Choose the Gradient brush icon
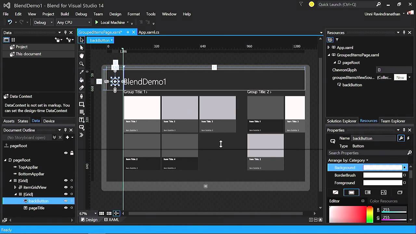Viewport: 416px width, 234px height. point(368,192)
